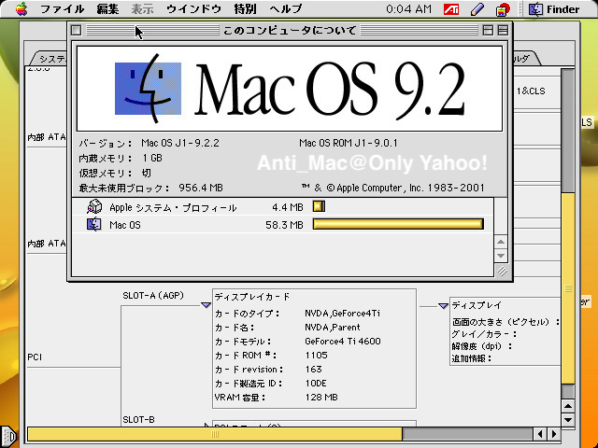
Task: Click the about window resize grip
Action: click(x=502, y=271)
